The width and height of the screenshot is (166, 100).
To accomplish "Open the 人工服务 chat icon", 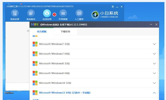I will tap(79, 13).
